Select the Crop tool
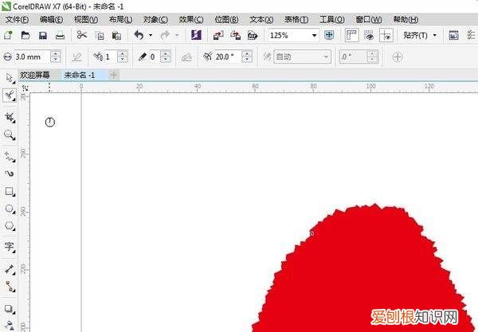This screenshot has height=332, width=478. point(10,117)
